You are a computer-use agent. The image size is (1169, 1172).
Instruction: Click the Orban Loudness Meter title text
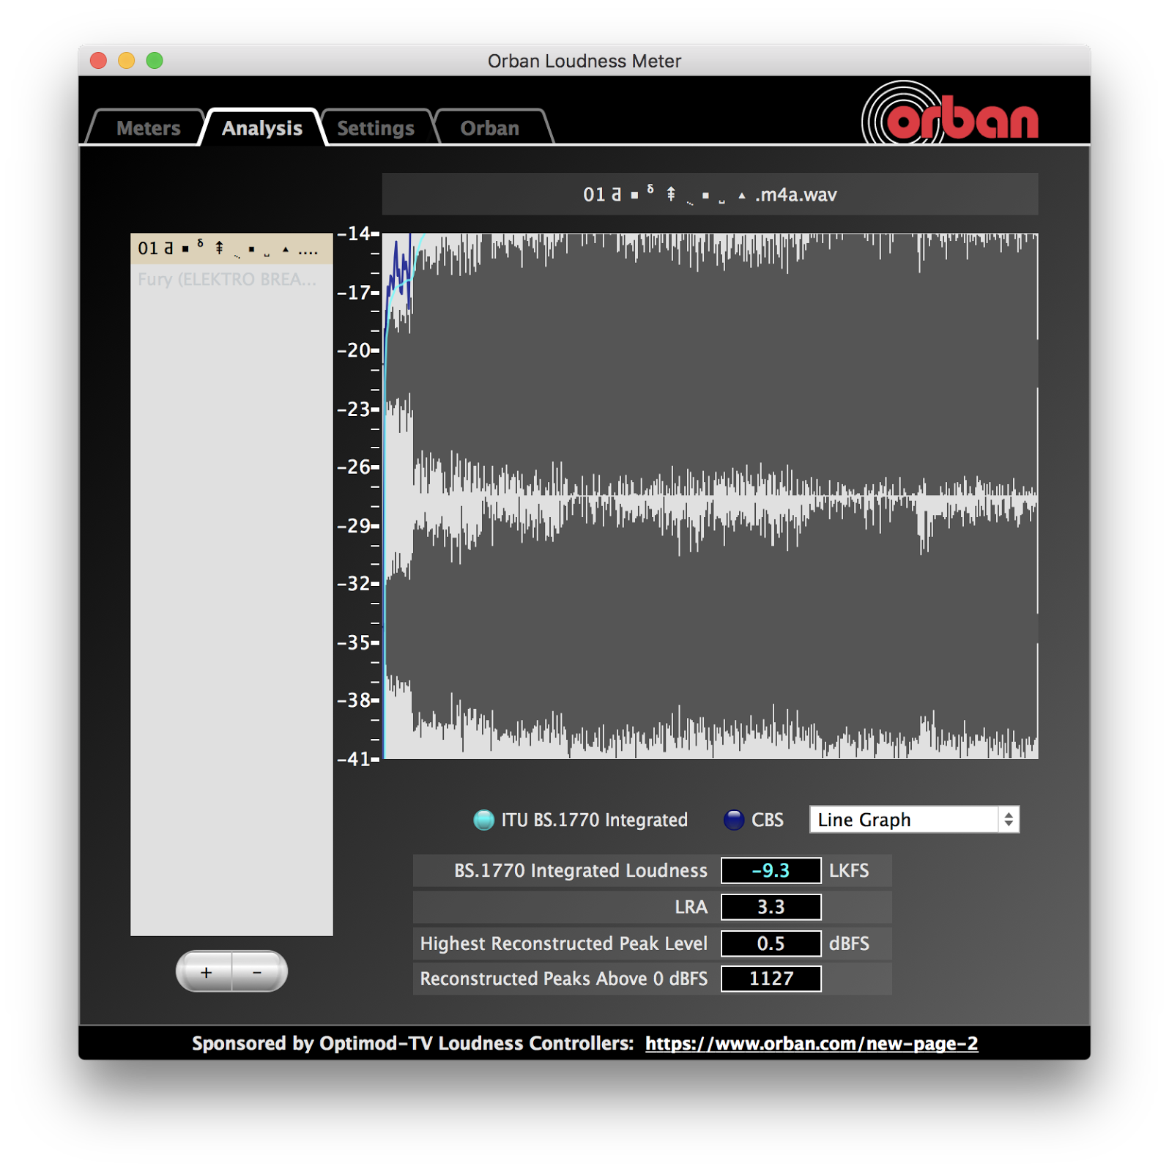coord(584,61)
